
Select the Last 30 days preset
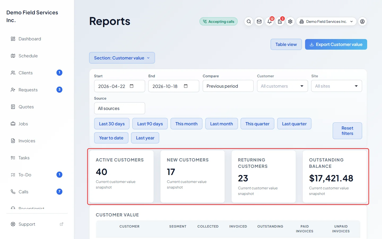click(112, 124)
